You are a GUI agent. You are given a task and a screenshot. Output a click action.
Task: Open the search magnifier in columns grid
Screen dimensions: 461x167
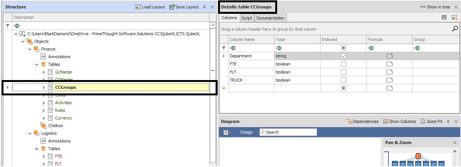(455, 29)
